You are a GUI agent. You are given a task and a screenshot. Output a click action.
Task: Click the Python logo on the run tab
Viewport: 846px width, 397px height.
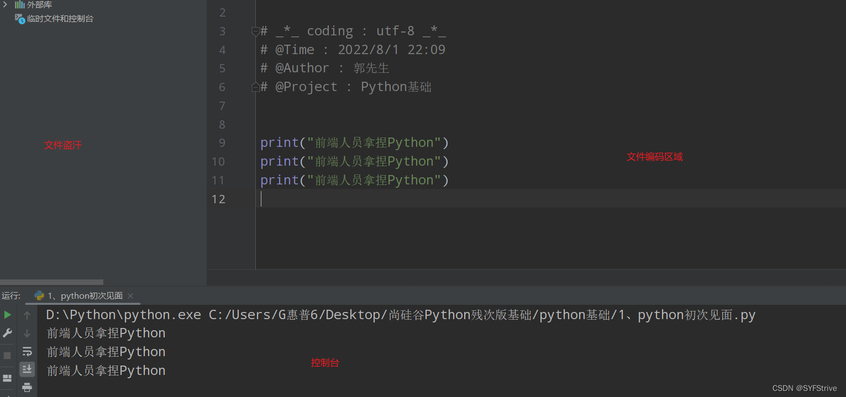(x=39, y=296)
